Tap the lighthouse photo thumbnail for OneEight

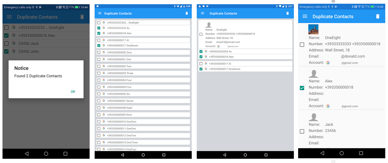(313, 29)
